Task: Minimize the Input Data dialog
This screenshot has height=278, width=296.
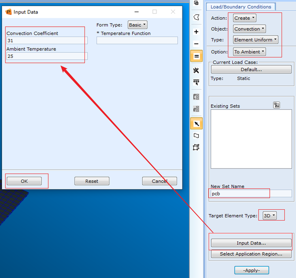Action: 137,12
